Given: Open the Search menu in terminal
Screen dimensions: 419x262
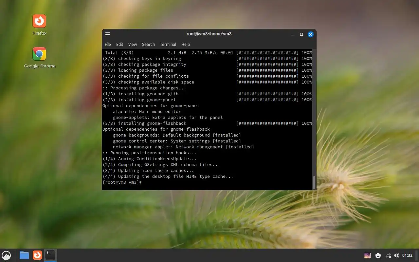Looking at the screenshot, I should pyautogui.click(x=148, y=44).
